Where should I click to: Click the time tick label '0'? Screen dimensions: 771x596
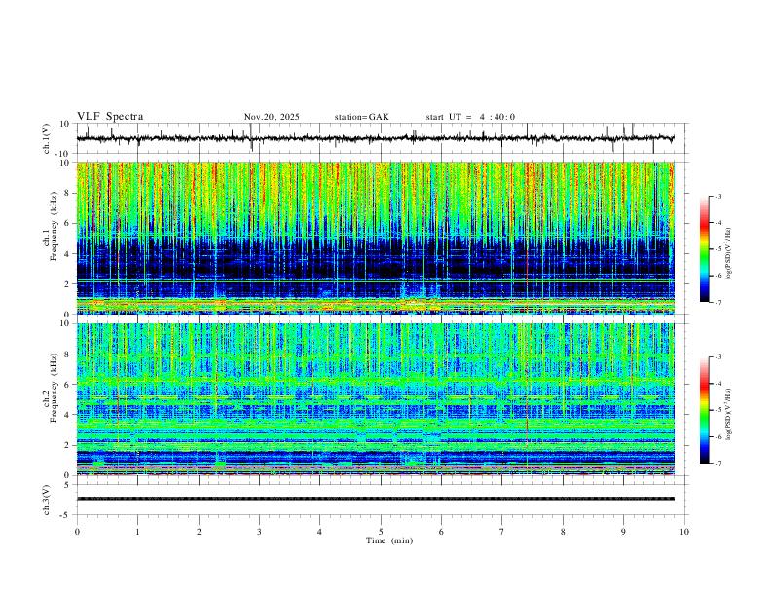click(x=77, y=532)
